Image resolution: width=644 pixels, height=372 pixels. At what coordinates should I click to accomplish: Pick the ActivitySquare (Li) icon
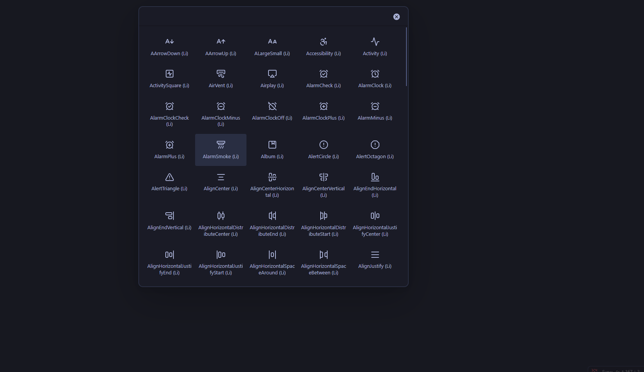click(x=169, y=74)
